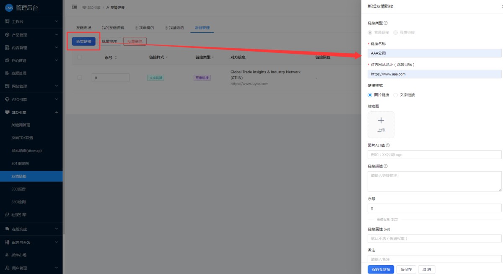
Task: Switch to the 友链市场 tab
Action: (83, 28)
